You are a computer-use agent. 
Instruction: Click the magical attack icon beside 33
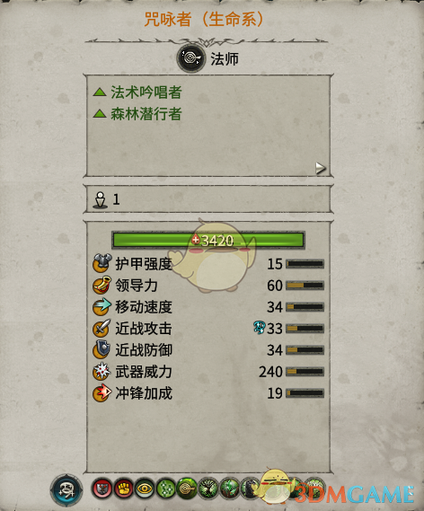click(260, 328)
